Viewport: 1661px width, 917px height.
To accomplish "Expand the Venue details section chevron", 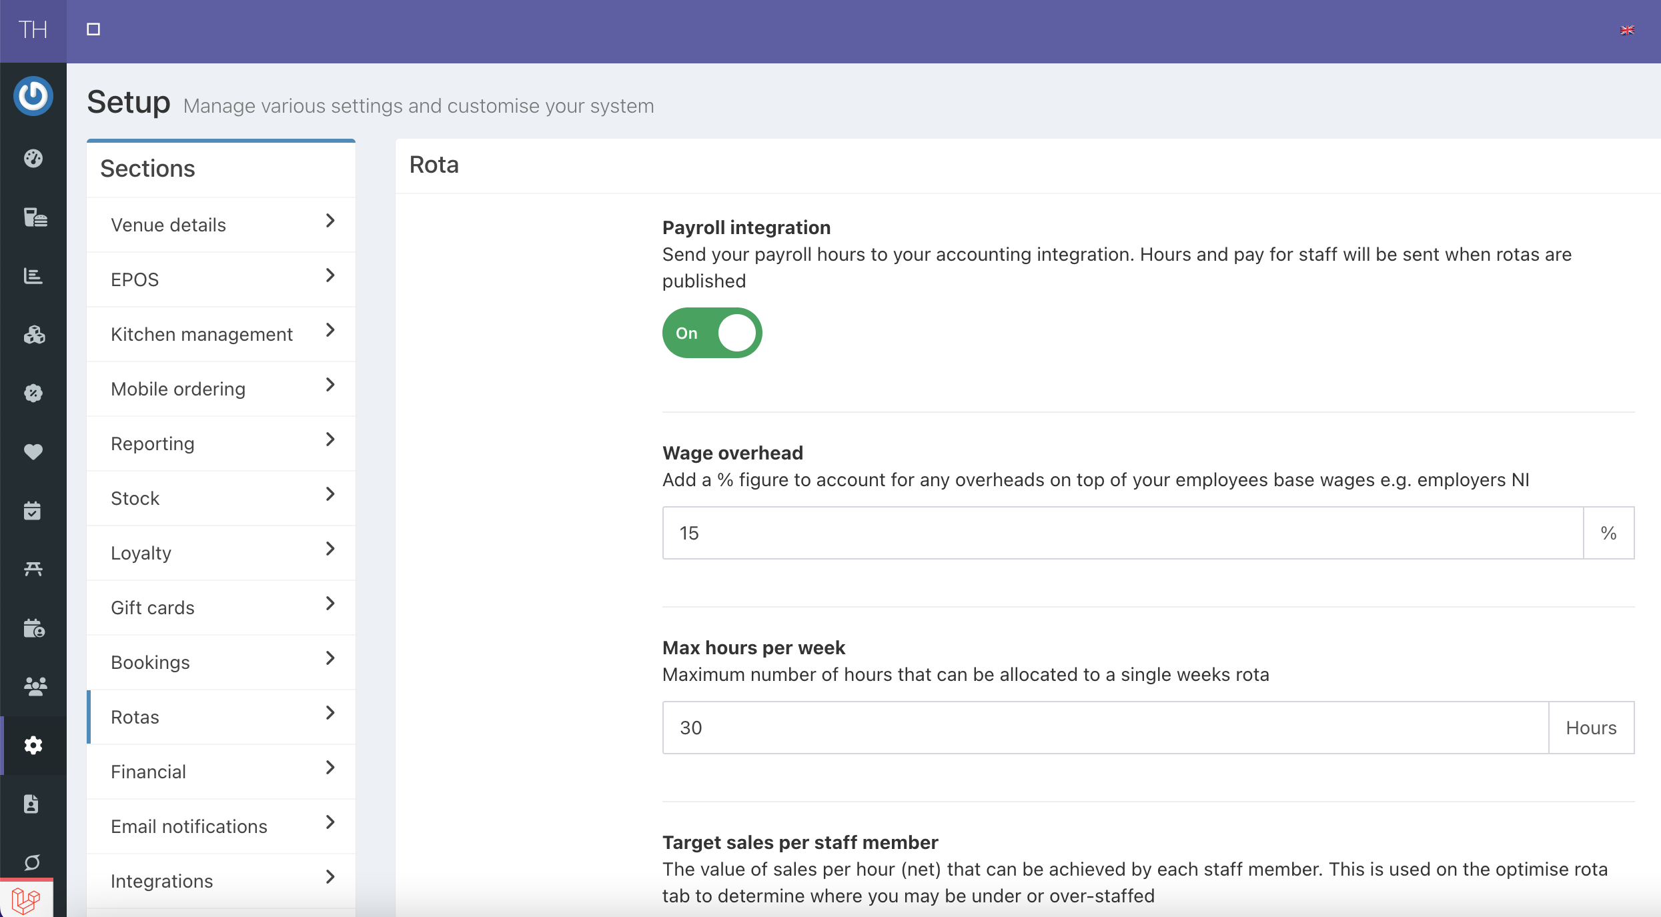I will tap(330, 221).
